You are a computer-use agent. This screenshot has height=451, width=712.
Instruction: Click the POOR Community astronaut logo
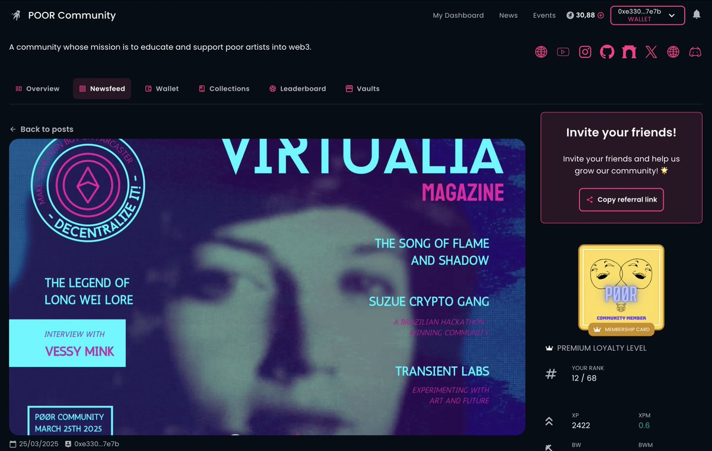coord(15,15)
